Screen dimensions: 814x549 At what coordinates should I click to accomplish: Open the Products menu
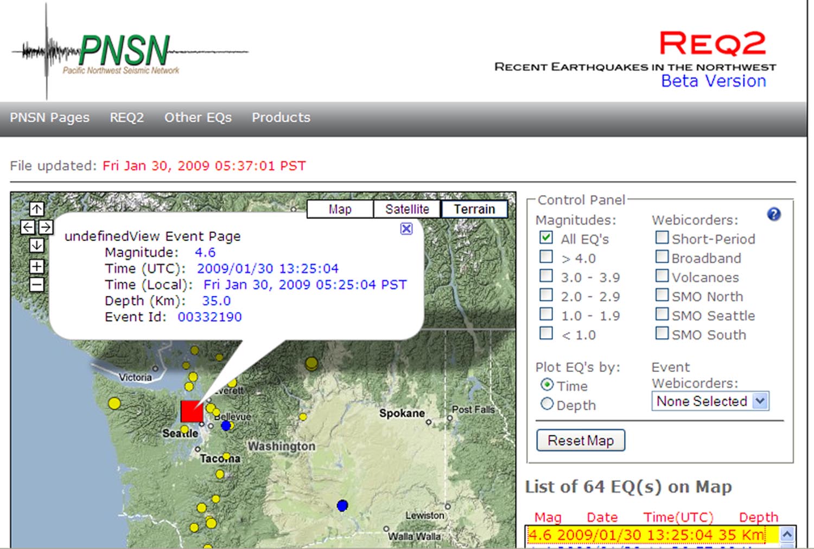point(281,118)
